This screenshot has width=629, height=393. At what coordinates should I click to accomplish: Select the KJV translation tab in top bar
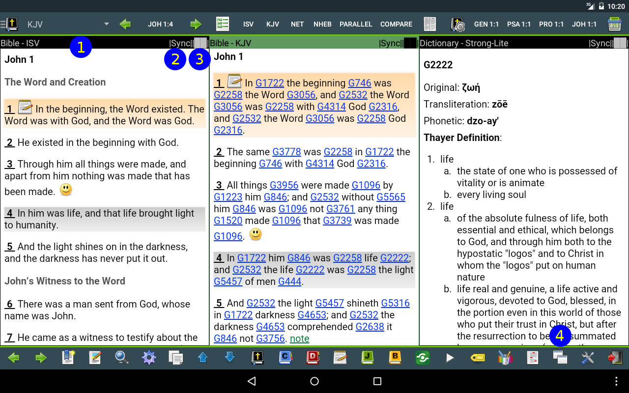pyautogui.click(x=273, y=24)
